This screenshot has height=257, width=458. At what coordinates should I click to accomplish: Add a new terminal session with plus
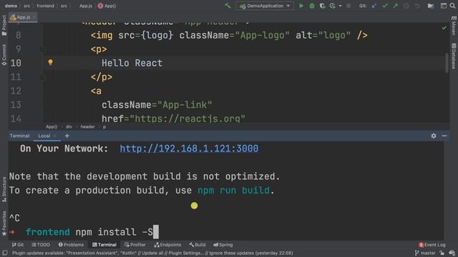[67, 136]
